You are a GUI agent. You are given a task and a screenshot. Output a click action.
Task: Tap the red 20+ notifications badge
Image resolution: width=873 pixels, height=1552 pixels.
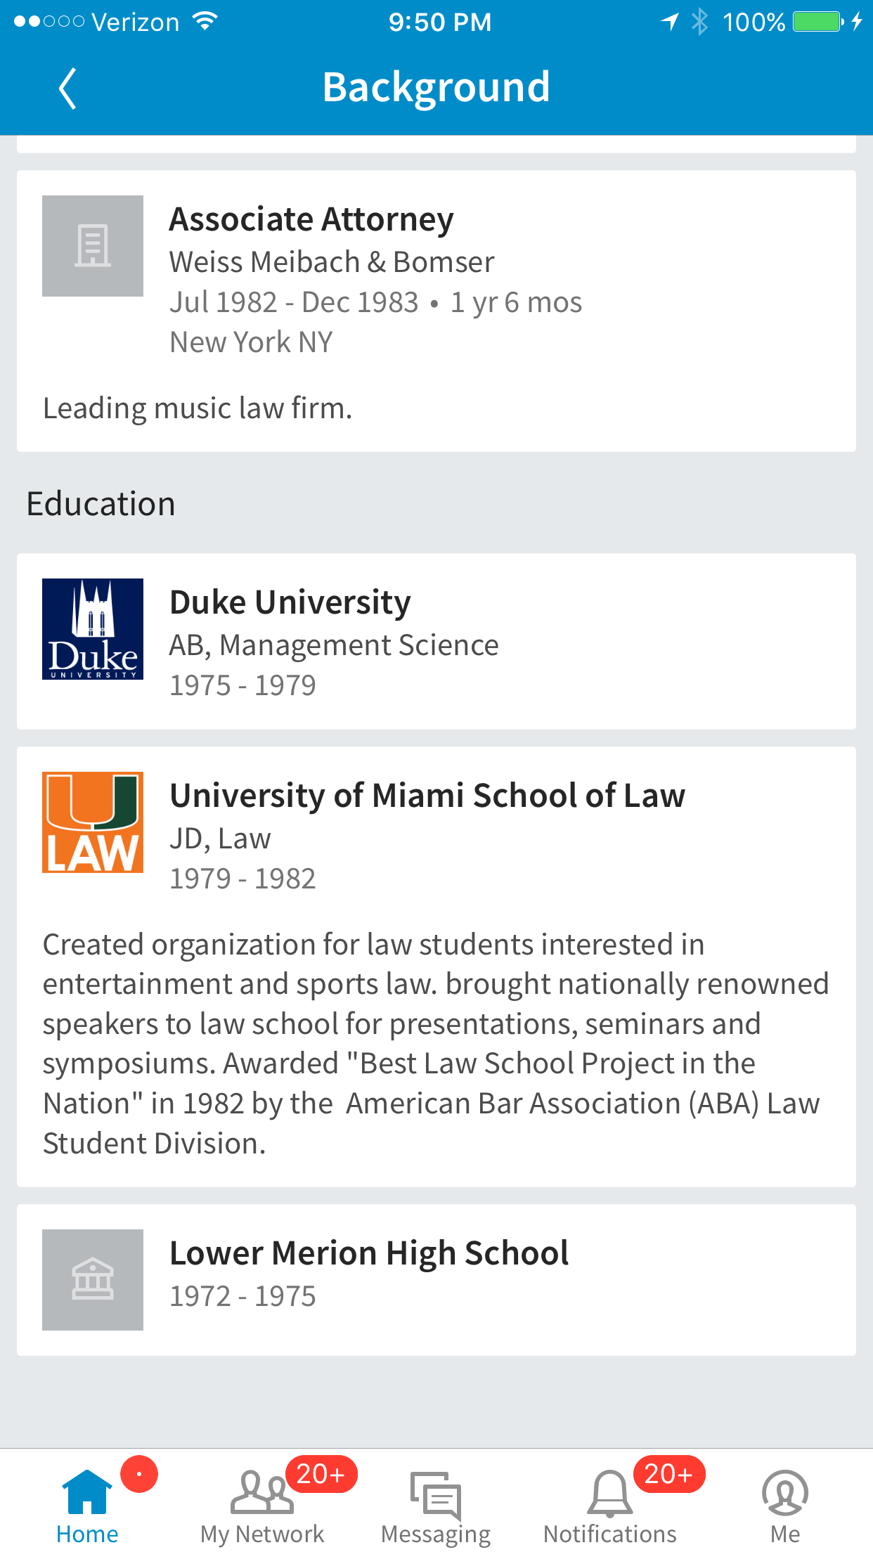pos(668,1473)
